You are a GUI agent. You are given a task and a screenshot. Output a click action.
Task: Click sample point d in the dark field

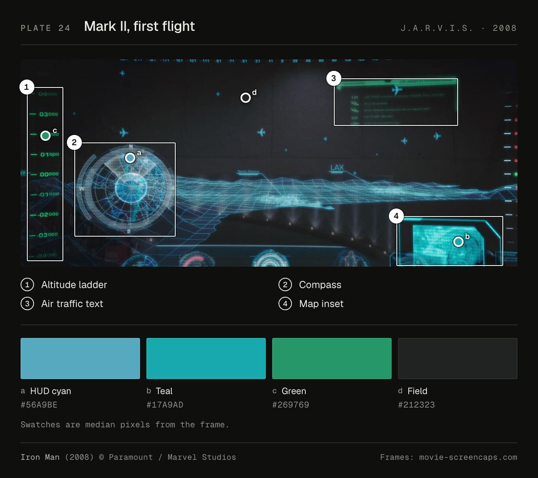[245, 97]
